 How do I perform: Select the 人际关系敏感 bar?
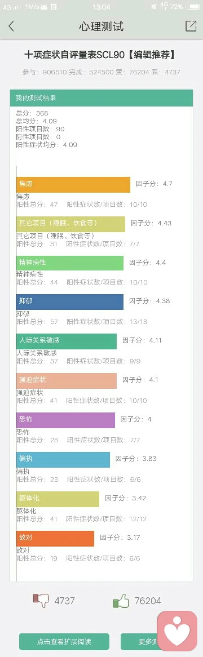click(x=67, y=341)
